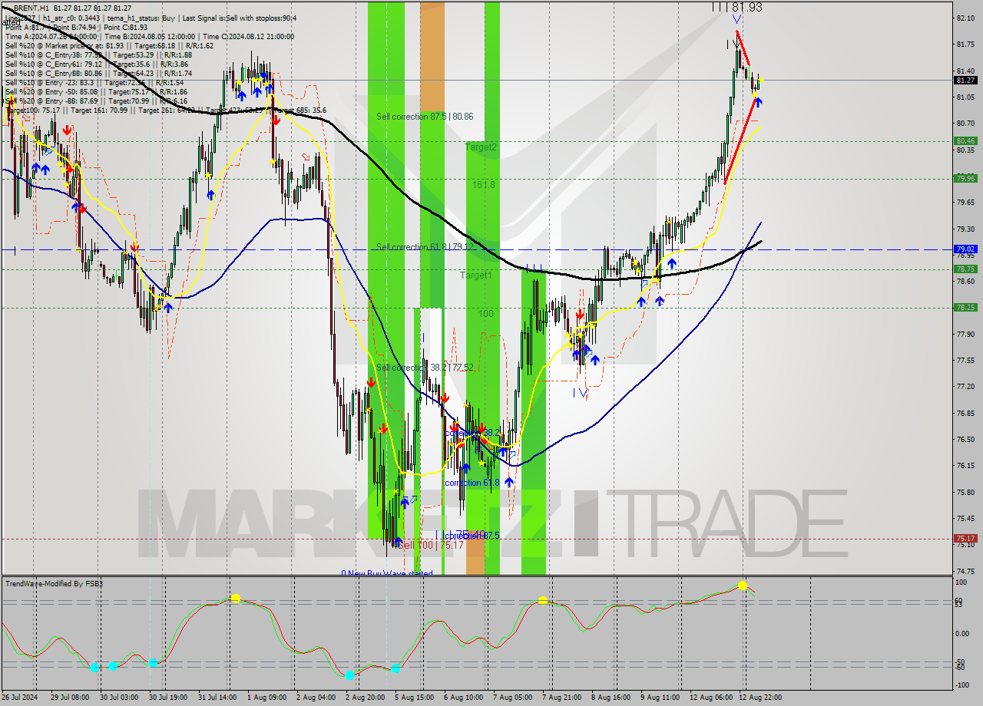Click the '7 Aug 05:00' time axis label
983x706 pixels.
tap(512, 698)
